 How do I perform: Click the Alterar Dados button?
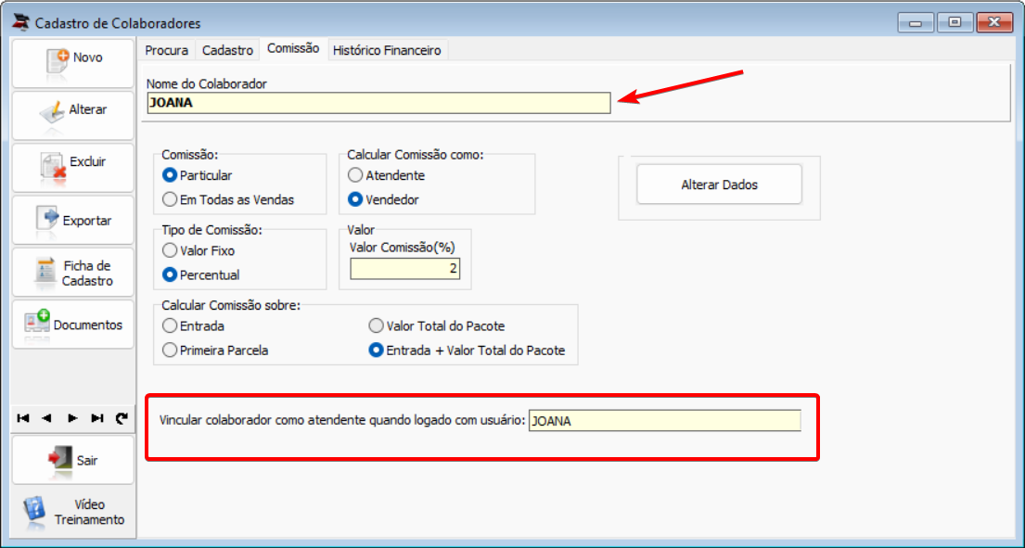[719, 185]
